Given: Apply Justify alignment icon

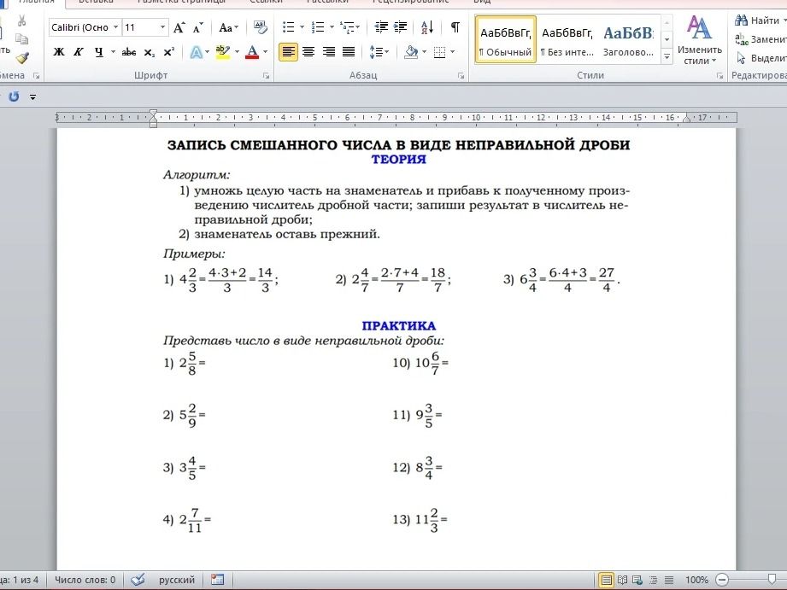Looking at the screenshot, I should tap(349, 52).
